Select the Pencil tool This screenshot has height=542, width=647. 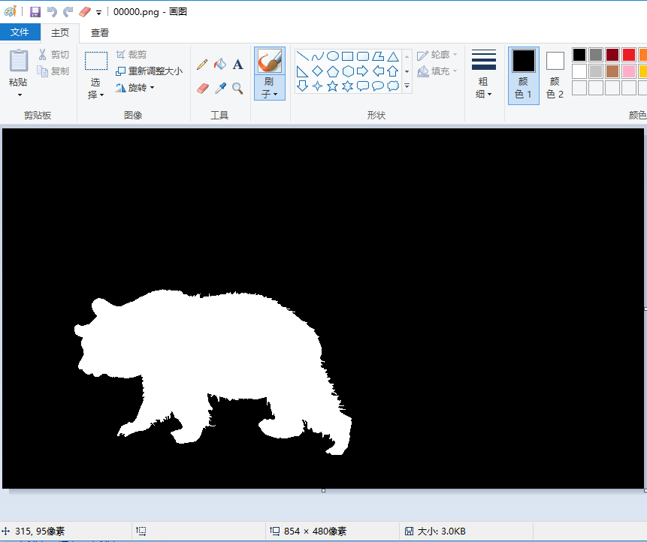coord(202,65)
